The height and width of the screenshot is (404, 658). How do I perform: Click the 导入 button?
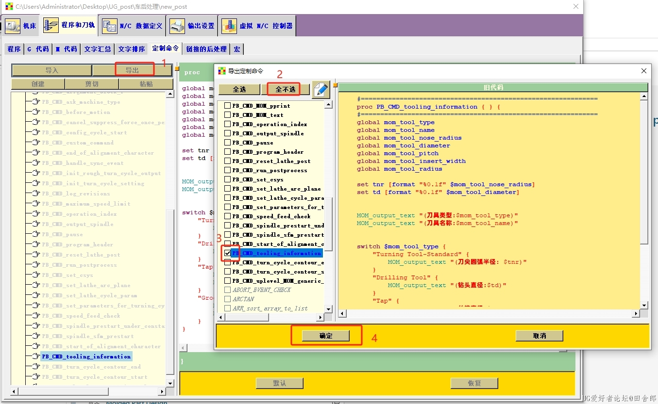[52, 70]
